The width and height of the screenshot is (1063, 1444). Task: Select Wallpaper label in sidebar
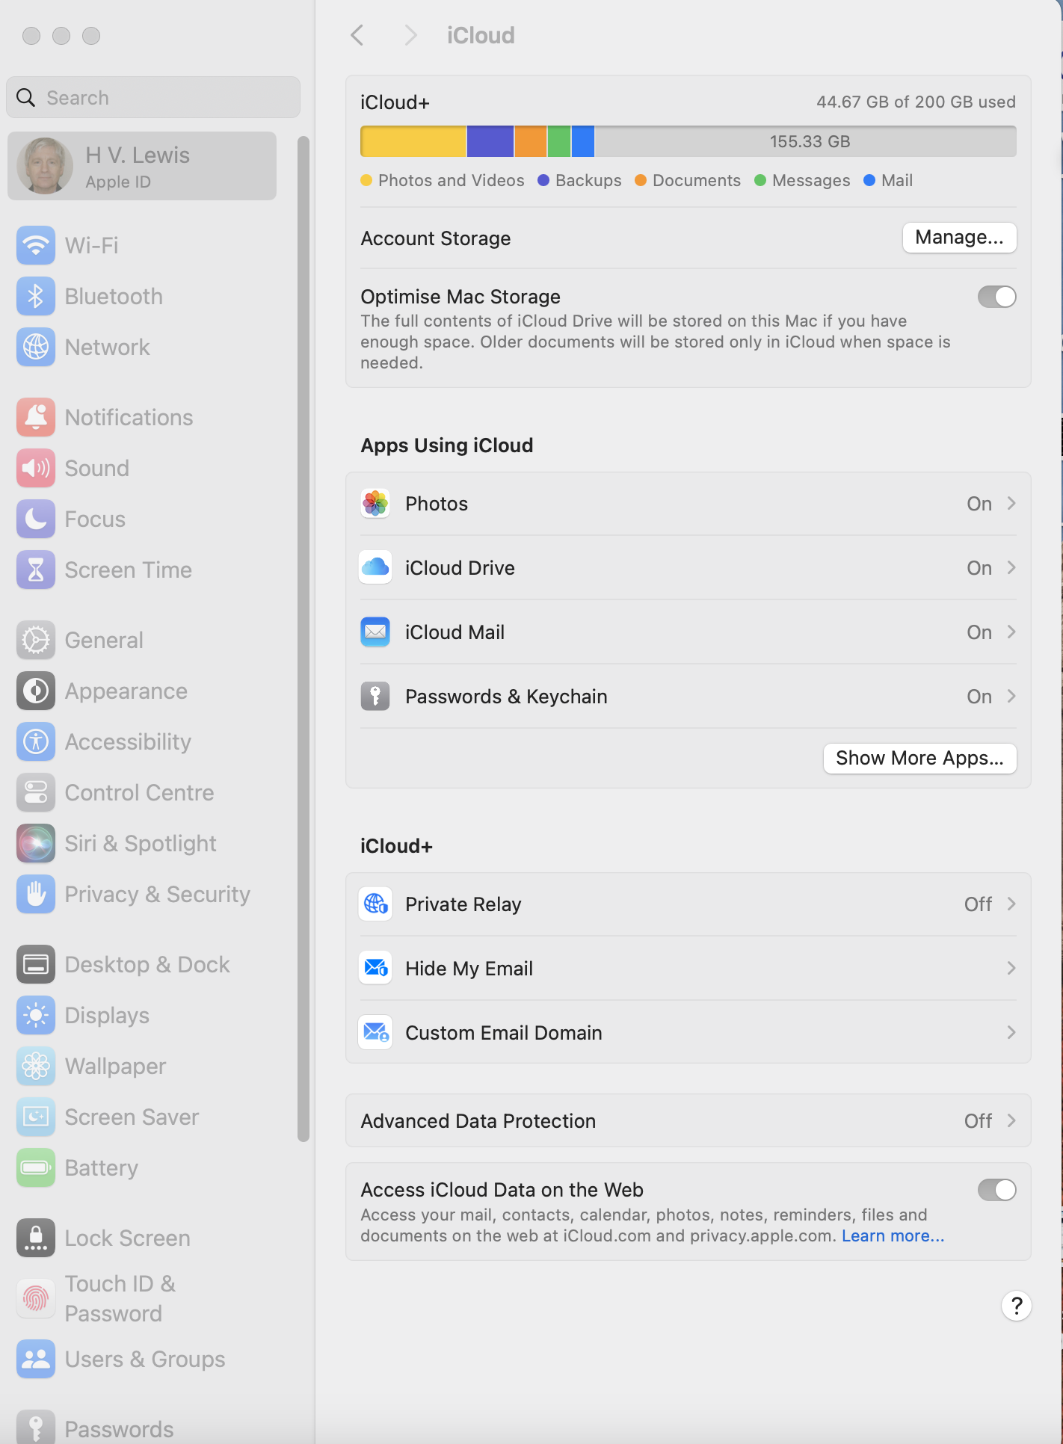(116, 1067)
